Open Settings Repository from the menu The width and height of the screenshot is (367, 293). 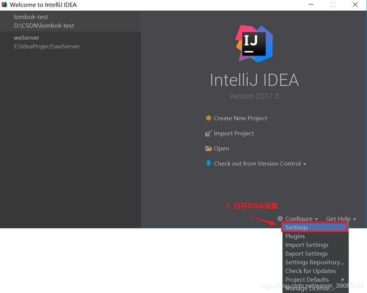coord(314,262)
